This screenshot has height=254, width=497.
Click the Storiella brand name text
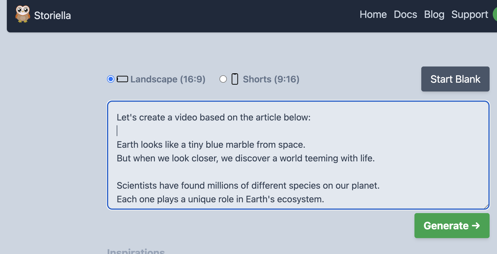[x=52, y=16]
